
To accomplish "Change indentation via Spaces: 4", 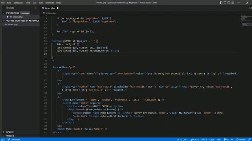I will (x=195, y=139).
